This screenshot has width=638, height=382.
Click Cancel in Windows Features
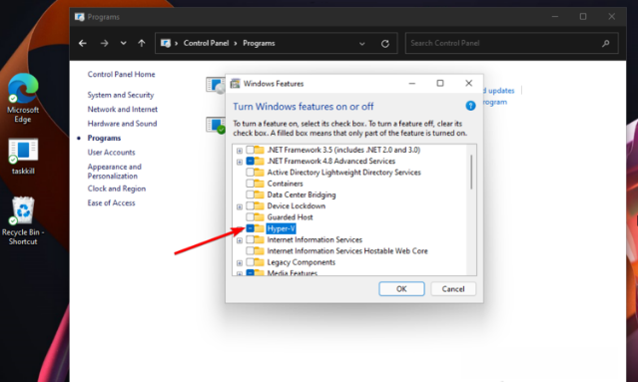pos(453,289)
